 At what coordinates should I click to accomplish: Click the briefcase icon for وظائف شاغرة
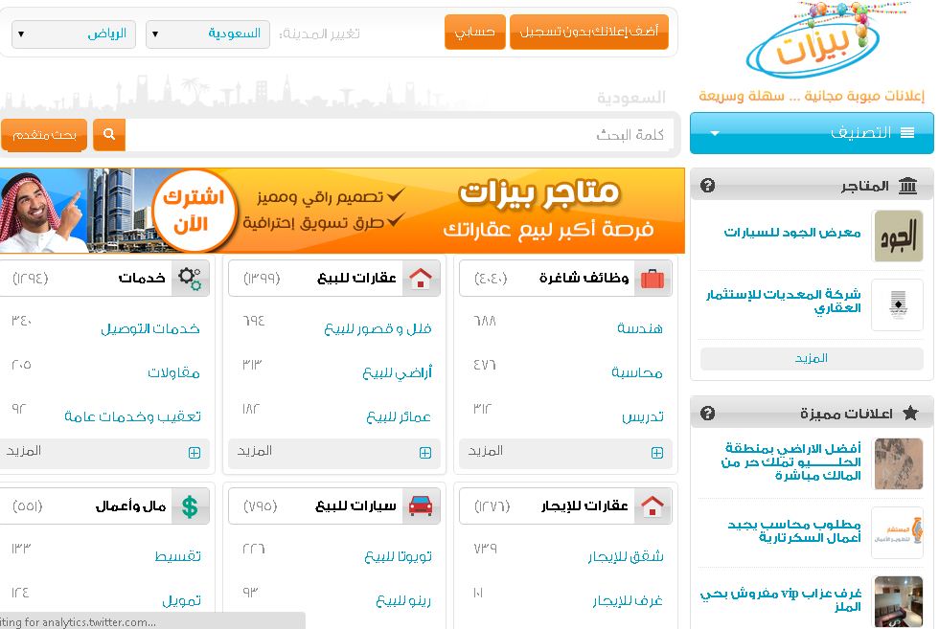pyautogui.click(x=653, y=279)
